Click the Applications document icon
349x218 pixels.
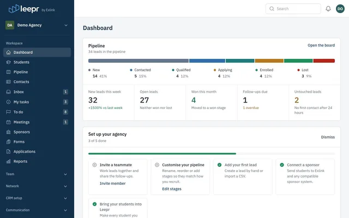9,152
